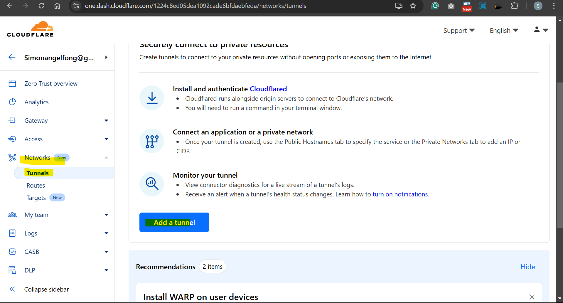563x303 pixels.
Task: Click the page vertical scrollbar thumb
Action: pos(559,155)
